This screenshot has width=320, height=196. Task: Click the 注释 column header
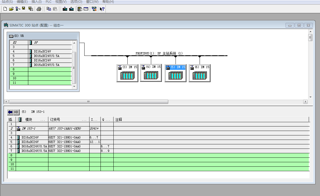coord(211,119)
